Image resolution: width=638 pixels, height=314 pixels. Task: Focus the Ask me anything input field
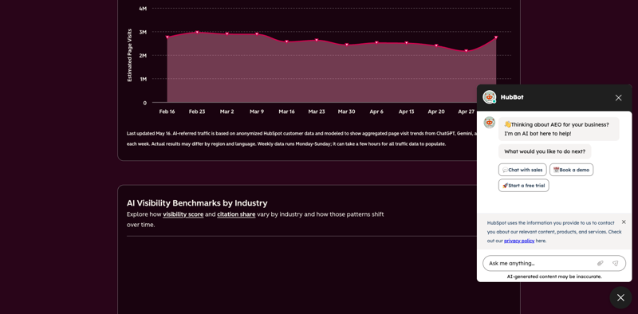pyautogui.click(x=554, y=264)
